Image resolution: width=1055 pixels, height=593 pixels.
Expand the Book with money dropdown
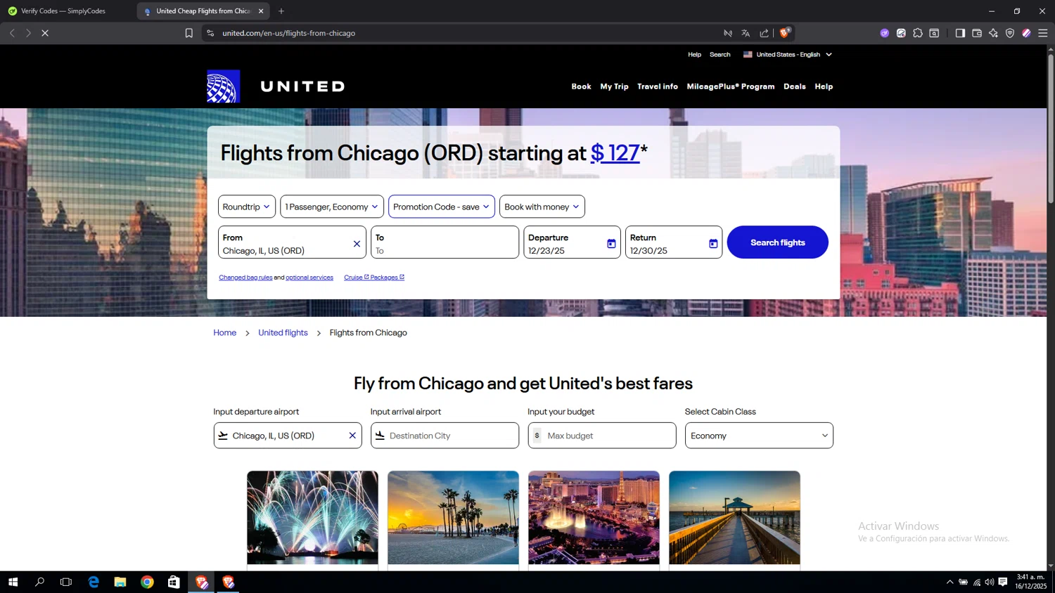pyautogui.click(x=542, y=207)
